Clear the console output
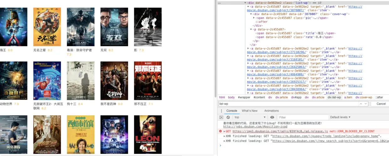This screenshot has height=156, width=389. coord(228,117)
